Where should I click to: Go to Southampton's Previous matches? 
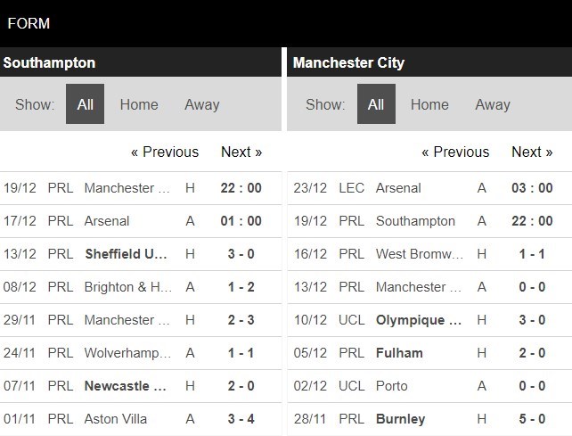click(165, 152)
